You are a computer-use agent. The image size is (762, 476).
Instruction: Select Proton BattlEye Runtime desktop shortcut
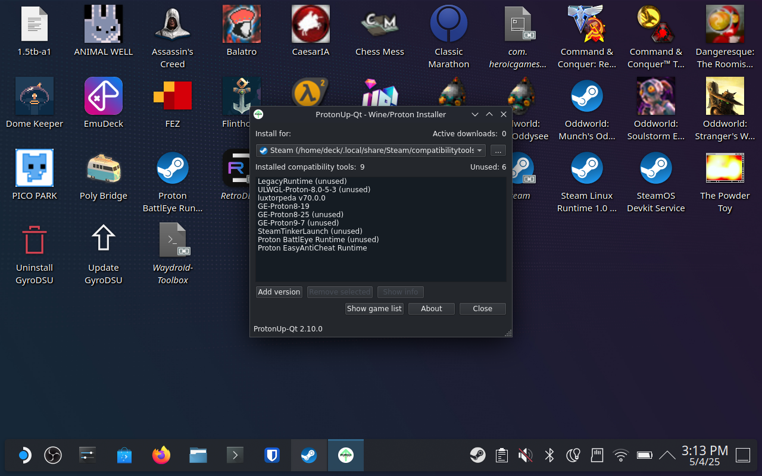click(173, 168)
